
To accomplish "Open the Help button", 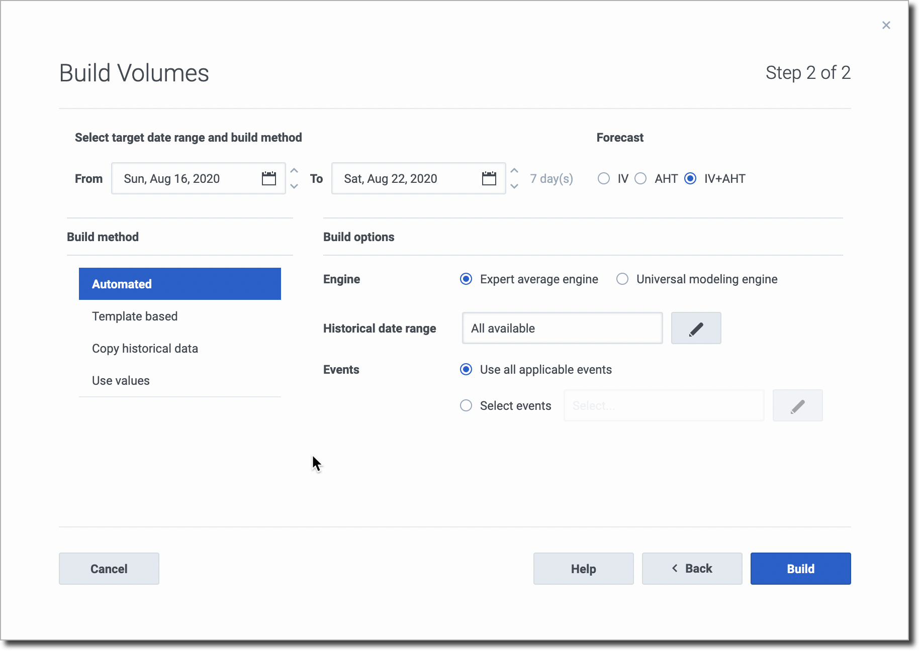I will (x=584, y=569).
